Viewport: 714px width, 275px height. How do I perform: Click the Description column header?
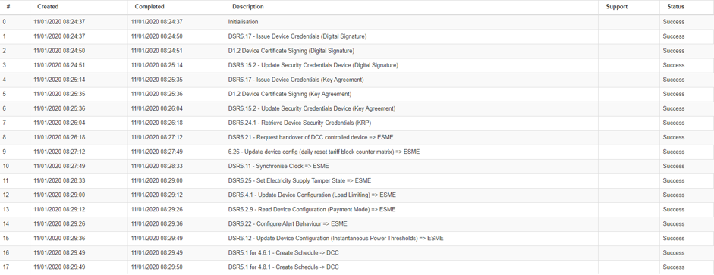click(247, 7)
